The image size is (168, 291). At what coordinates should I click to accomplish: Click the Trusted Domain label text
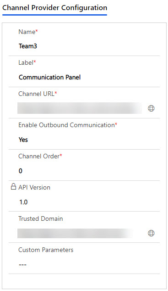pyautogui.click(x=41, y=218)
